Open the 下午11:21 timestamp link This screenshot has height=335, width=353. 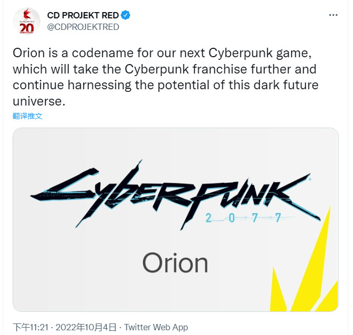click(30, 327)
